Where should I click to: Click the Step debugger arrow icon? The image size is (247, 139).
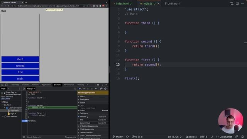[x=96, y=89]
